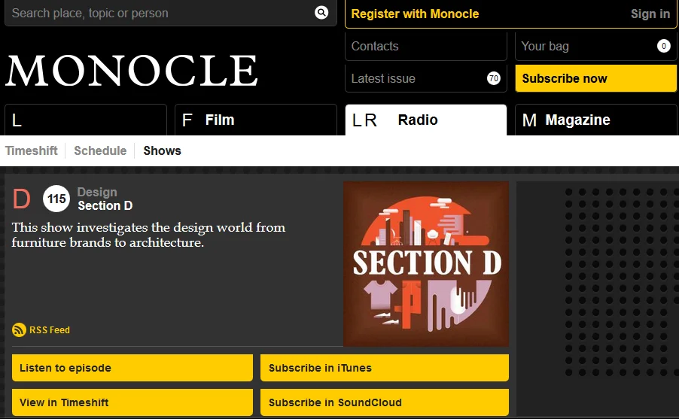
Task: Click the 70 latest issue badge
Action: click(x=493, y=78)
